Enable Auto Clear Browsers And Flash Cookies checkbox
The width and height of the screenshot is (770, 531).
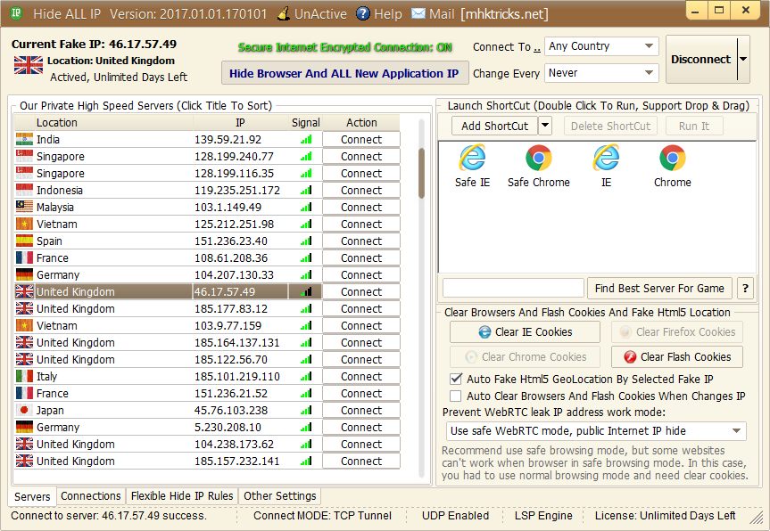pyautogui.click(x=456, y=396)
